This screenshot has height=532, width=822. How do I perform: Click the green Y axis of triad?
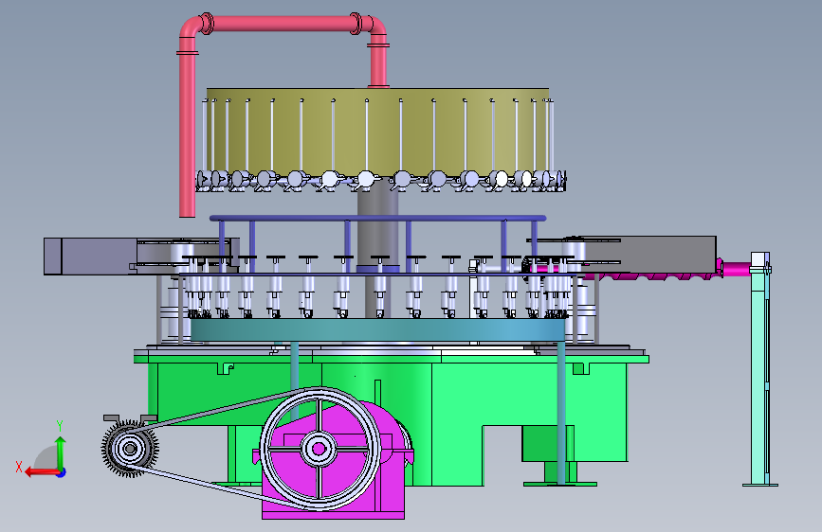pos(61,452)
